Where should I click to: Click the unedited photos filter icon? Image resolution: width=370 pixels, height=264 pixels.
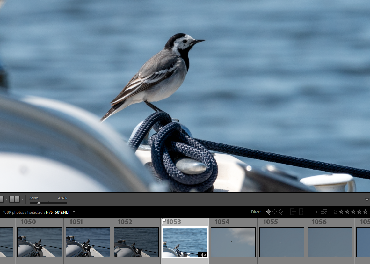pyautogui.click(x=324, y=212)
